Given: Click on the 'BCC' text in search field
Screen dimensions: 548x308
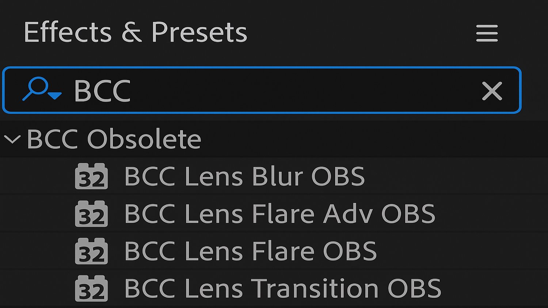Looking at the screenshot, I should (x=102, y=91).
